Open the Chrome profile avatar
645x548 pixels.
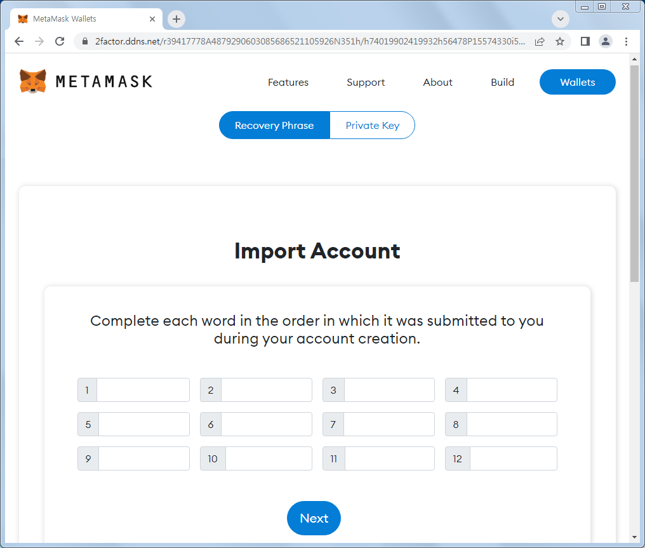[x=606, y=41]
